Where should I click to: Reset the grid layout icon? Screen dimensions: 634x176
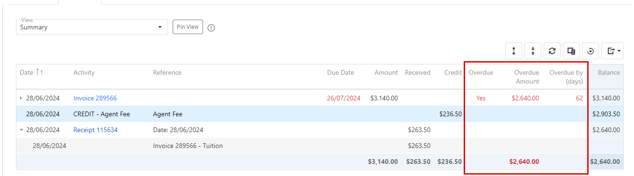pyautogui.click(x=590, y=51)
